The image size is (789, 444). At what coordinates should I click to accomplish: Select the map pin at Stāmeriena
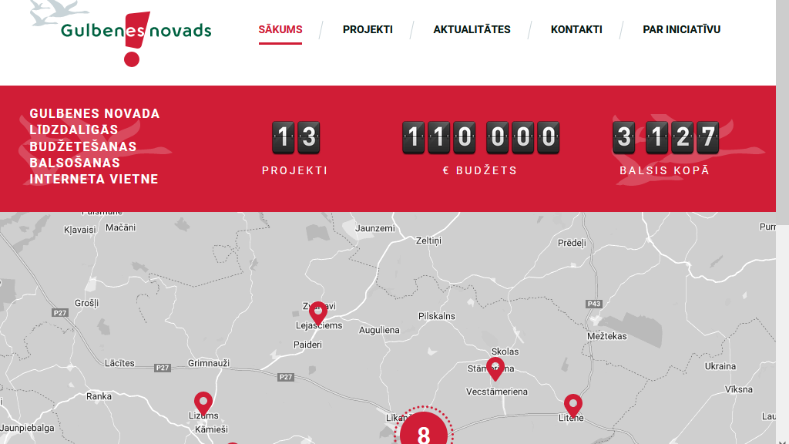pos(495,368)
